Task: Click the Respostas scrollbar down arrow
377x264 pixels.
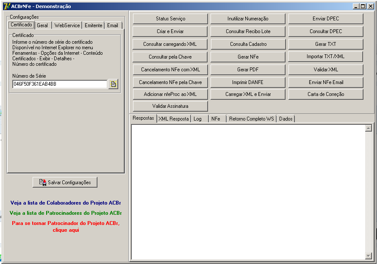Action: (x=369, y=256)
